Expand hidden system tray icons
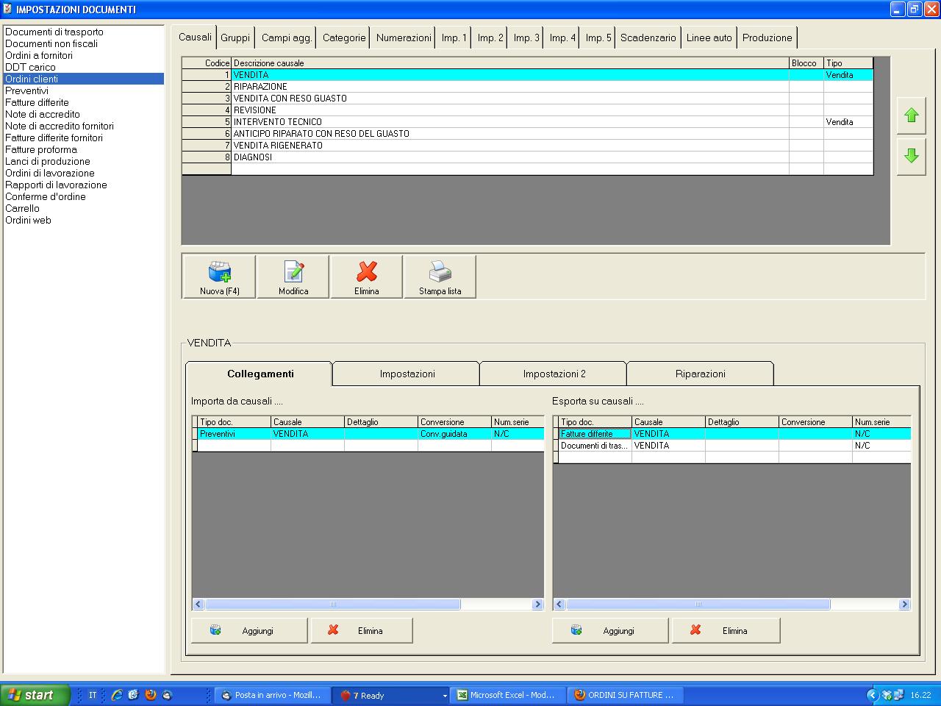The width and height of the screenshot is (941, 706). pyautogui.click(x=873, y=695)
